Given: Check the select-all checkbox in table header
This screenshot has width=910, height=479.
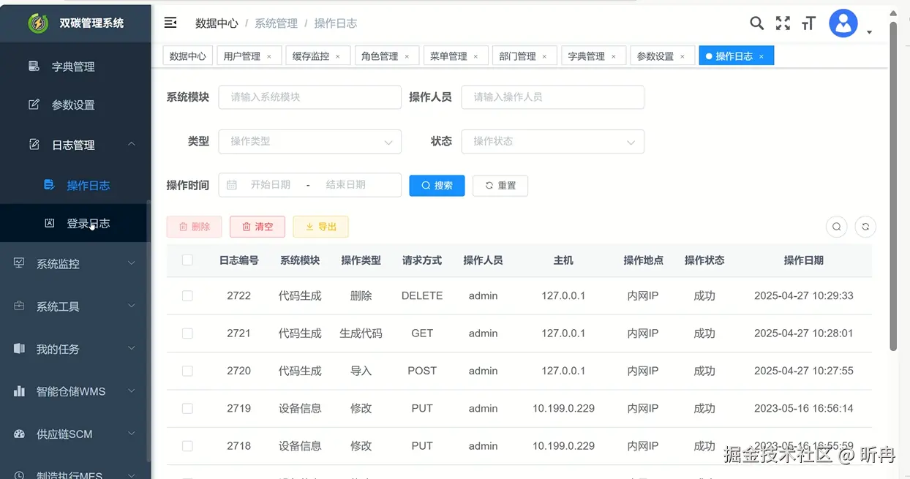Looking at the screenshot, I should [x=187, y=260].
